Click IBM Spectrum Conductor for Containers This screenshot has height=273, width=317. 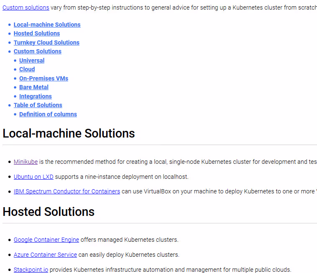pyautogui.click(x=67, y=191)
